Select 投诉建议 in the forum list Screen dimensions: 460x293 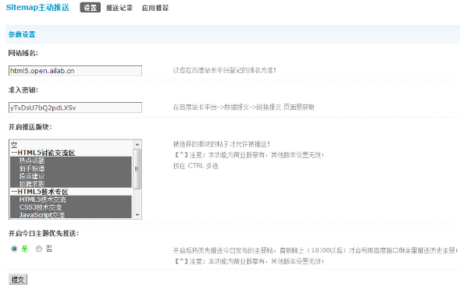point(71,176)
